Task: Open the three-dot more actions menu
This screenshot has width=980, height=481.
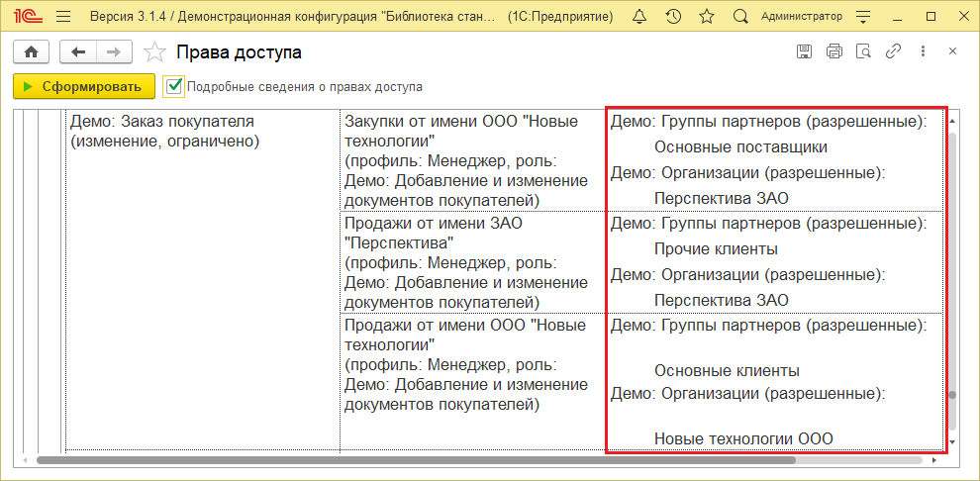Action: click(924, 51)
